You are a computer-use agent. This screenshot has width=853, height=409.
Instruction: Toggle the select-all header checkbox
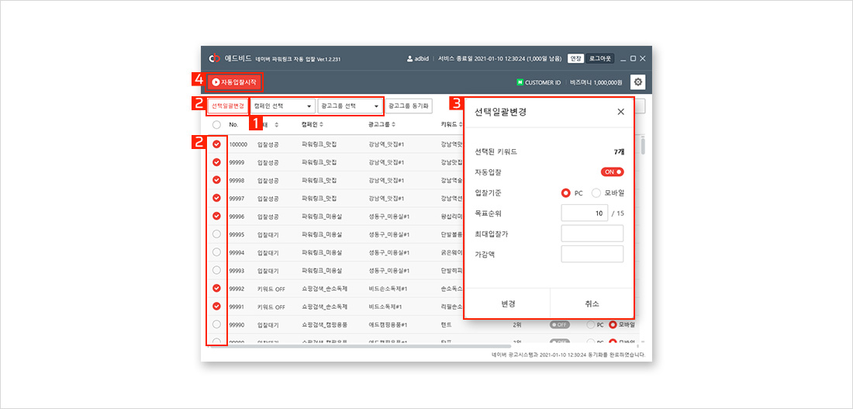coord(216,125)
